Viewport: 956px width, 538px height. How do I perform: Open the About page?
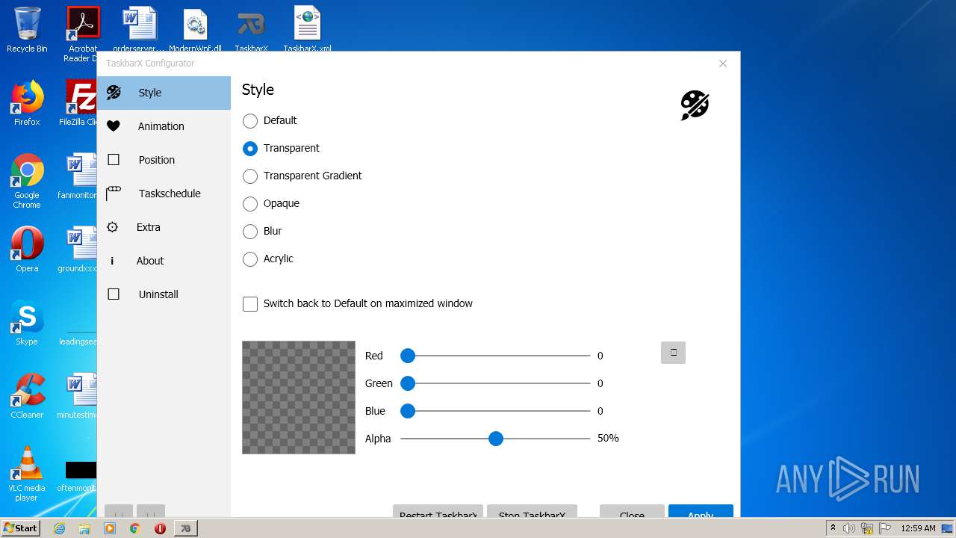click(x=164, y=261)
